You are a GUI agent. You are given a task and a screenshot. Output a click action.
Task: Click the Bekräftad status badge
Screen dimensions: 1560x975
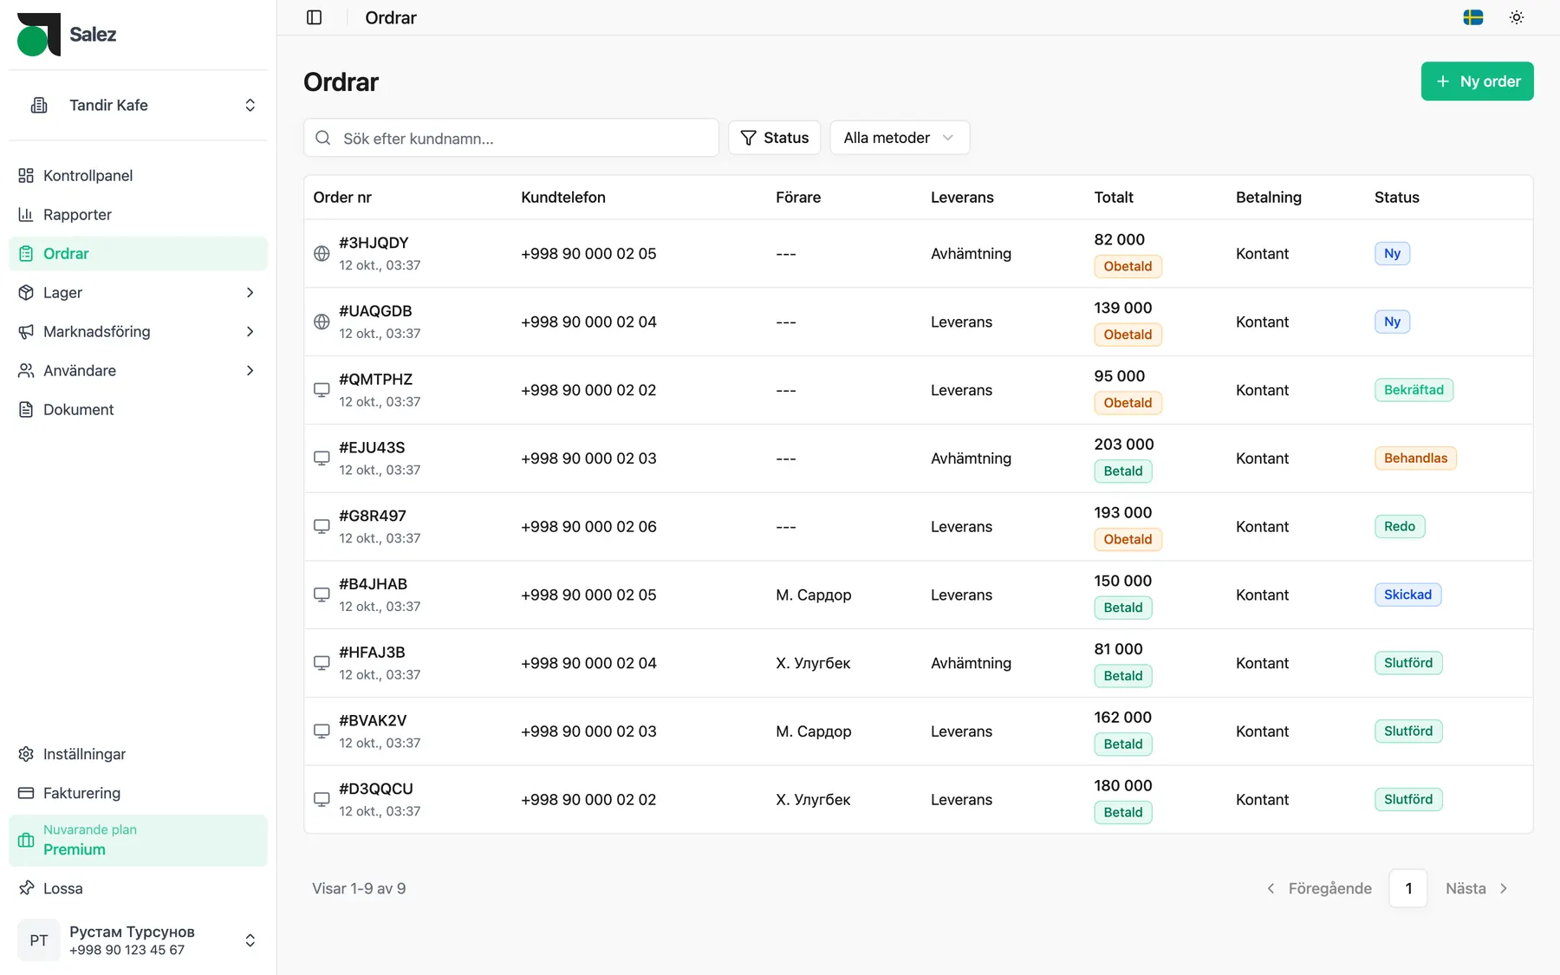(1414, 390)
